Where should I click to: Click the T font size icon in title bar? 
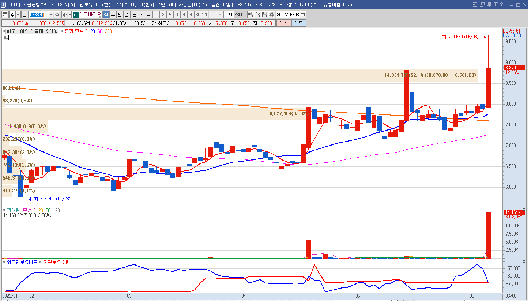click(x=496, y=4)
